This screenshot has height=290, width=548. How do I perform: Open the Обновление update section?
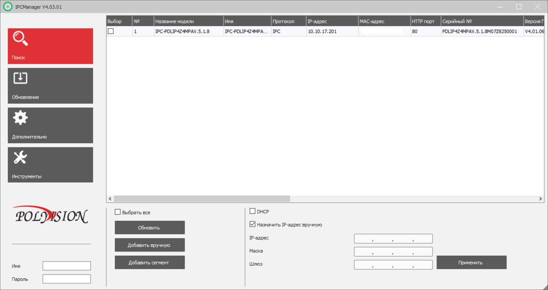pyautogui.click(x=50, y=86)
